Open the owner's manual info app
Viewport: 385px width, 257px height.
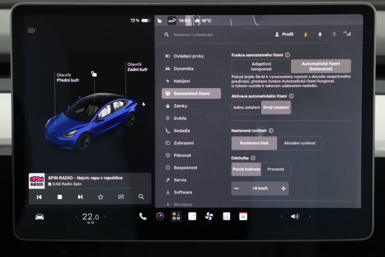226,216
